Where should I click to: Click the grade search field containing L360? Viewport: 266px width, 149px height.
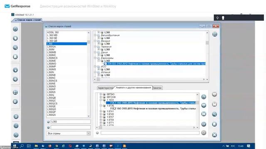tap(70, 122)
